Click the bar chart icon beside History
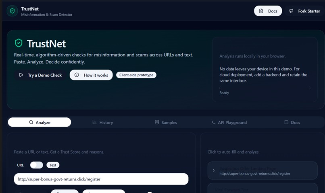 [x=94, y=122]
